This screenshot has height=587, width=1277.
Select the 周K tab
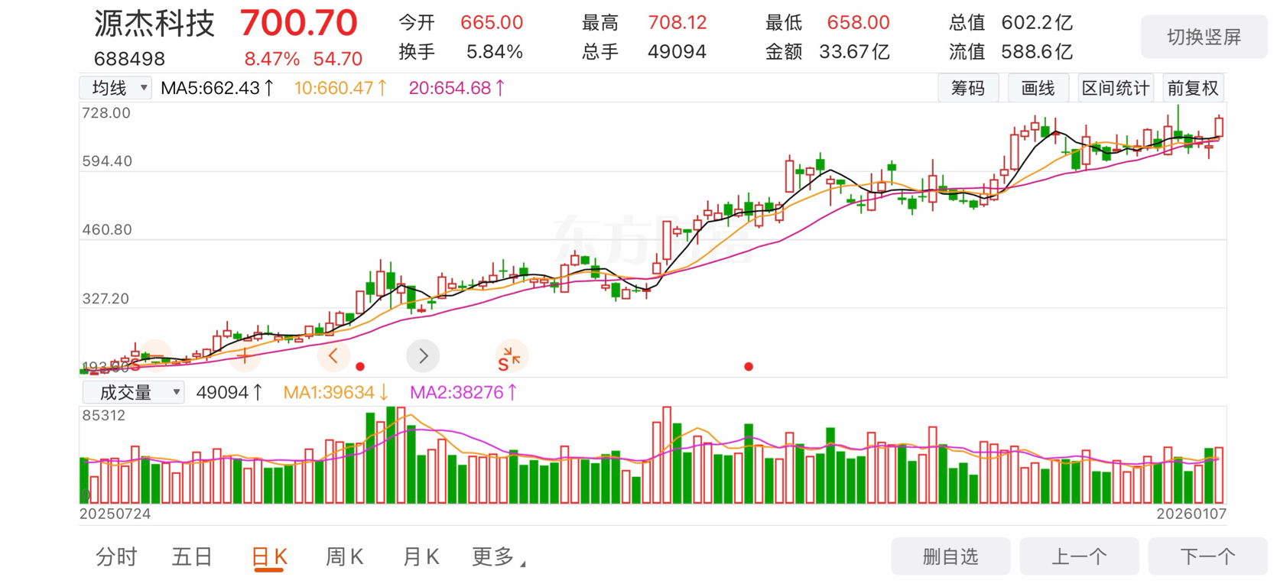tap(345, 557)
